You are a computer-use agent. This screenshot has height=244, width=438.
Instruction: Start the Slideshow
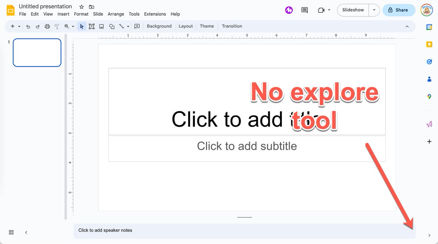353,10
